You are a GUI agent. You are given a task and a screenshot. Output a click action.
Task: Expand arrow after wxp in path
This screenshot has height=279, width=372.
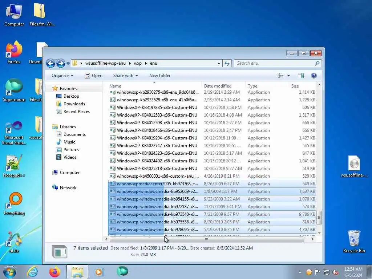(x=146, y=63)
